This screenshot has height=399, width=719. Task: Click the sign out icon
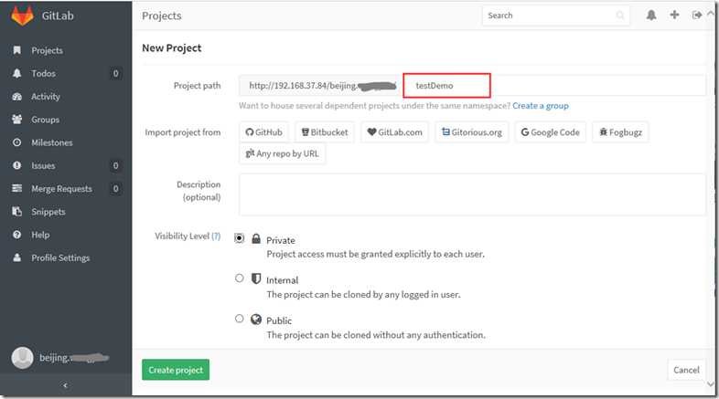pos(697,16)
